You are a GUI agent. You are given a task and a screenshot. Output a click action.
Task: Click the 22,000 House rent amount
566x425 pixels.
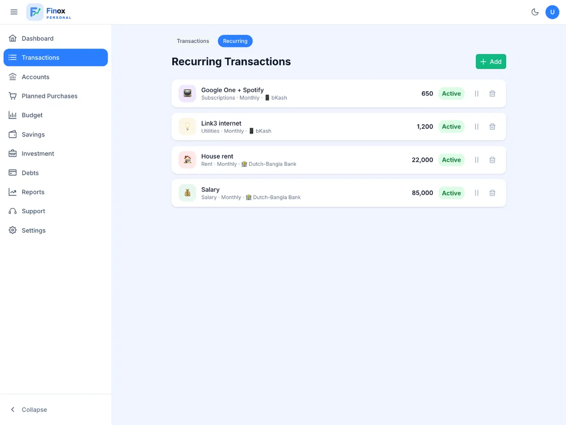[x=422, y=160]
